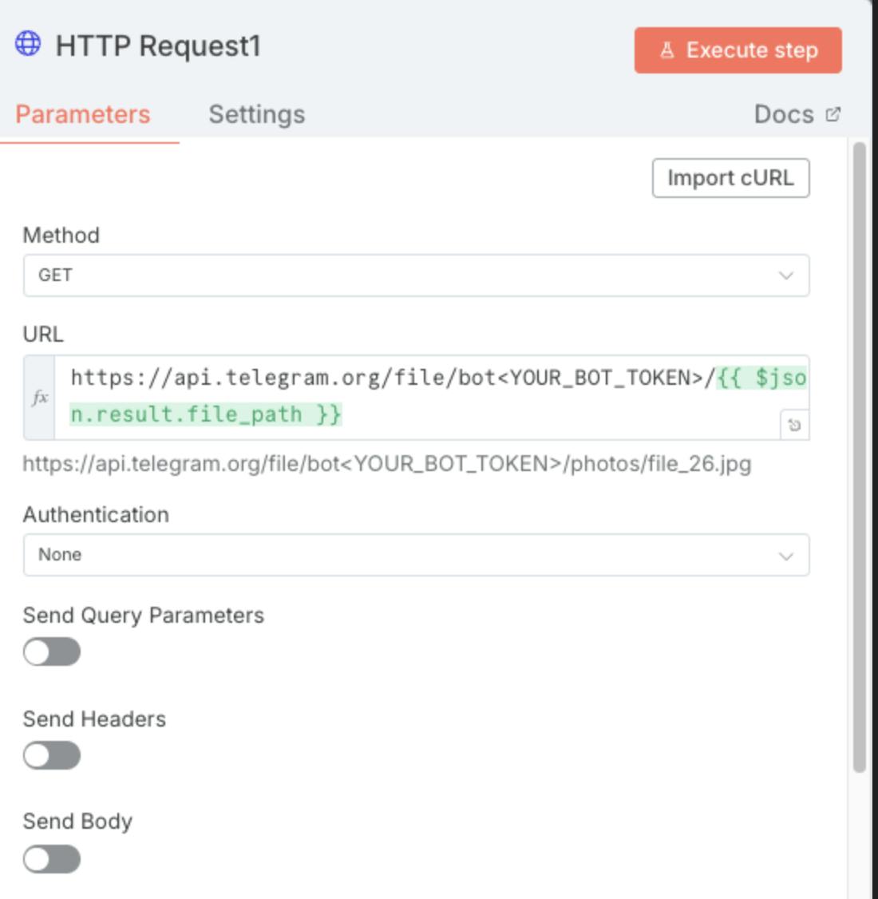Toggle the Send Body switch
The height and width of the screenshot is (899, 878).
(x=52, y=859)
